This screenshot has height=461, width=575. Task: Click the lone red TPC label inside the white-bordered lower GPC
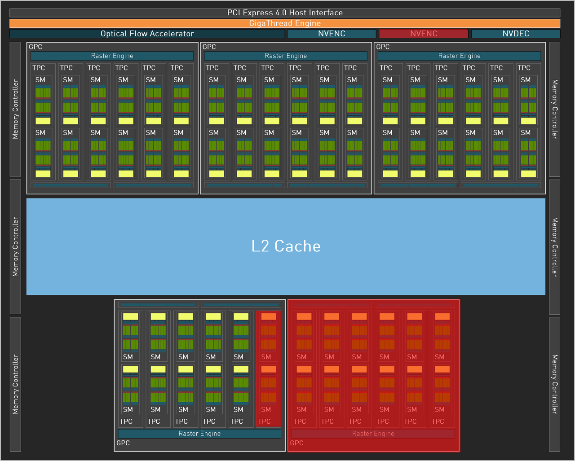(x=264, y=421)
